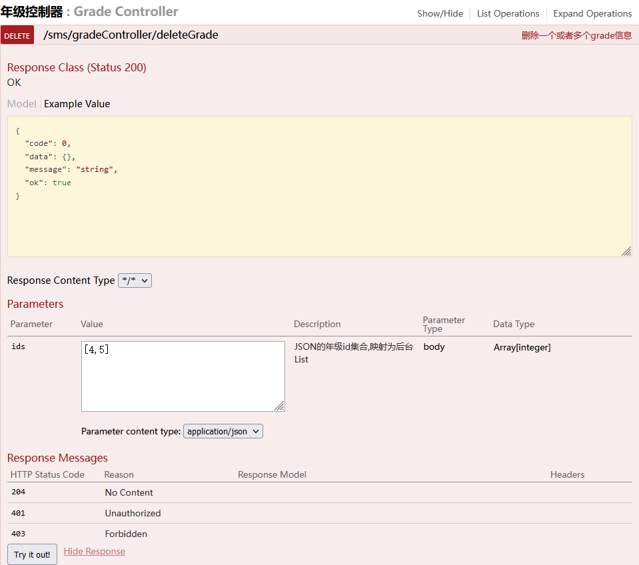This screenshot has height=565, width=639.
Task: Click the red Chinese delete grade description
Action: click(x=576, y=35)
